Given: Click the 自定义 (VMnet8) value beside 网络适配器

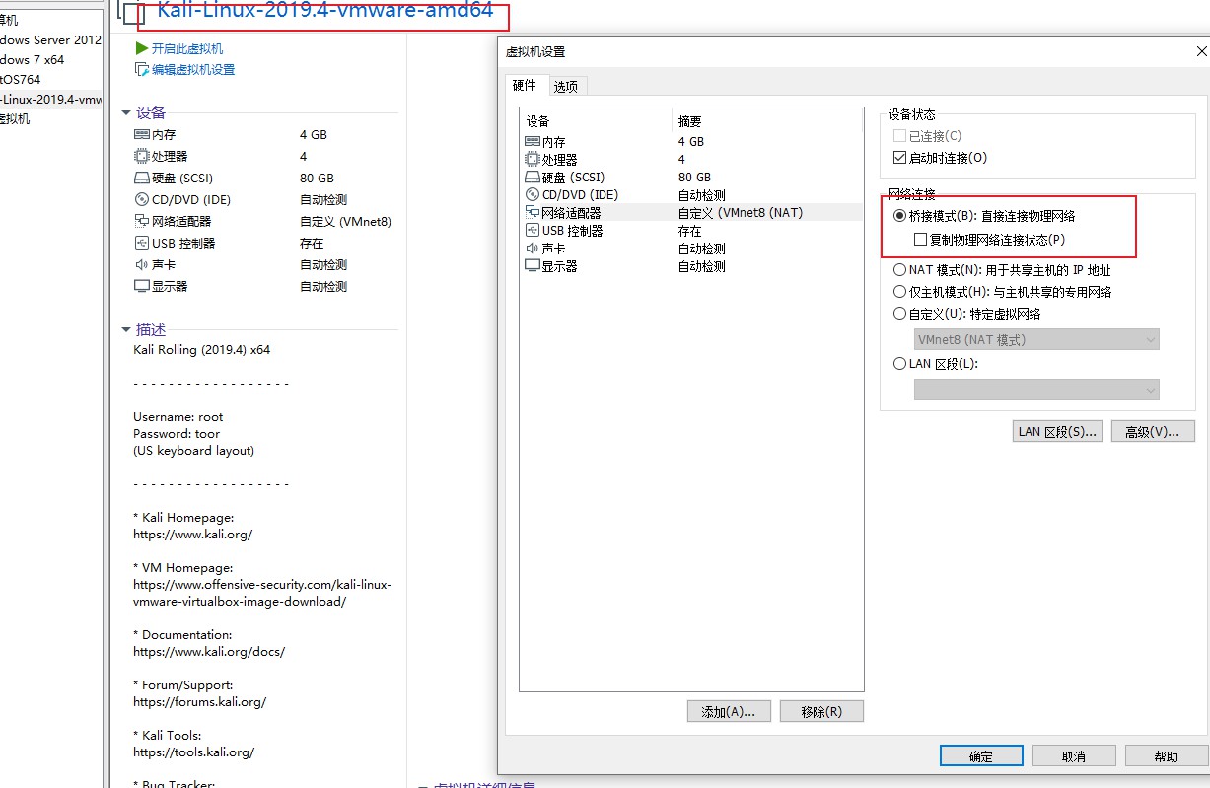Looking at the screenshot, I should [x=345, y=222].
